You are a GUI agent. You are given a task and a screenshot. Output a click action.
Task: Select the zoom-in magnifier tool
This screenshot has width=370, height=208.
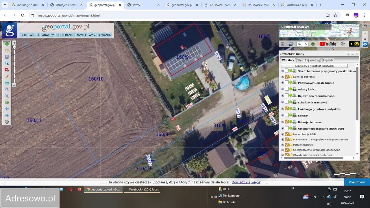click(x=7, y=89)
